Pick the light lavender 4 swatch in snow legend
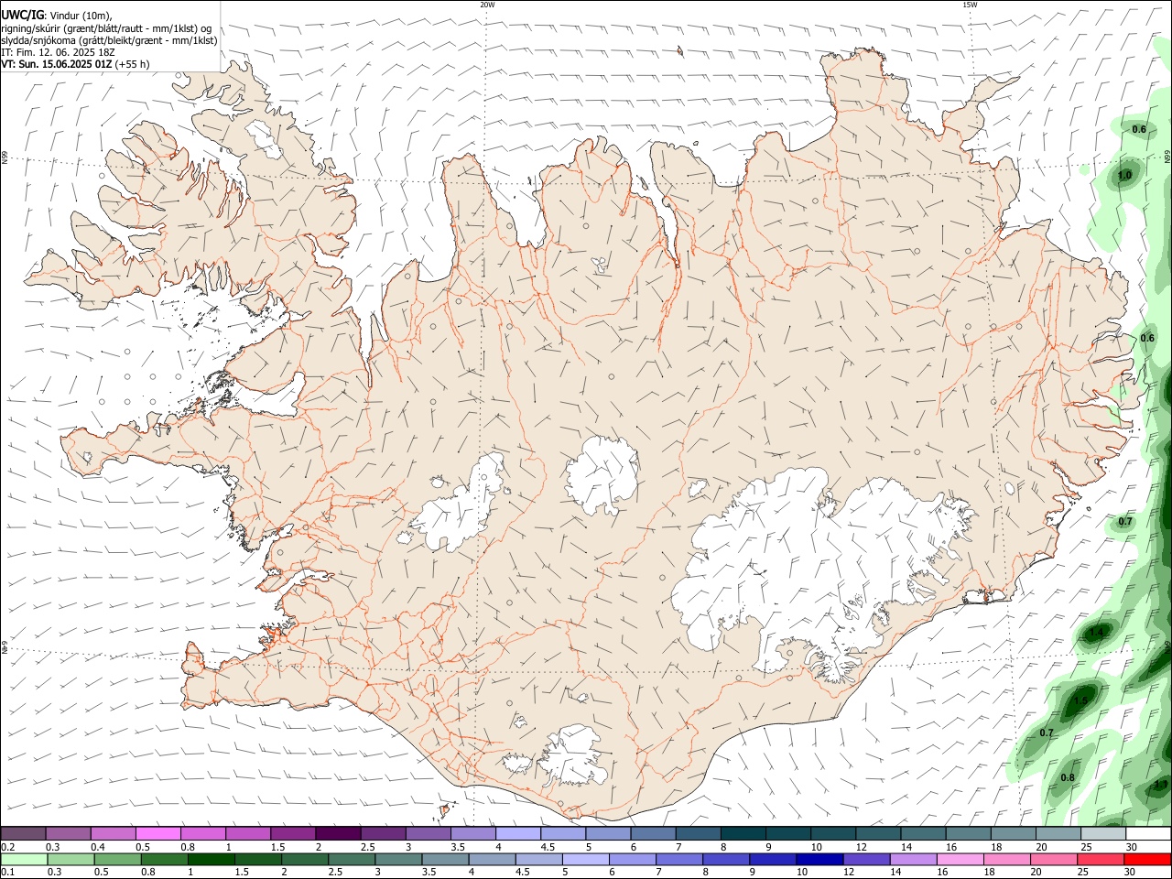Viewport: 1172px width, 879px height. (518, 833)
